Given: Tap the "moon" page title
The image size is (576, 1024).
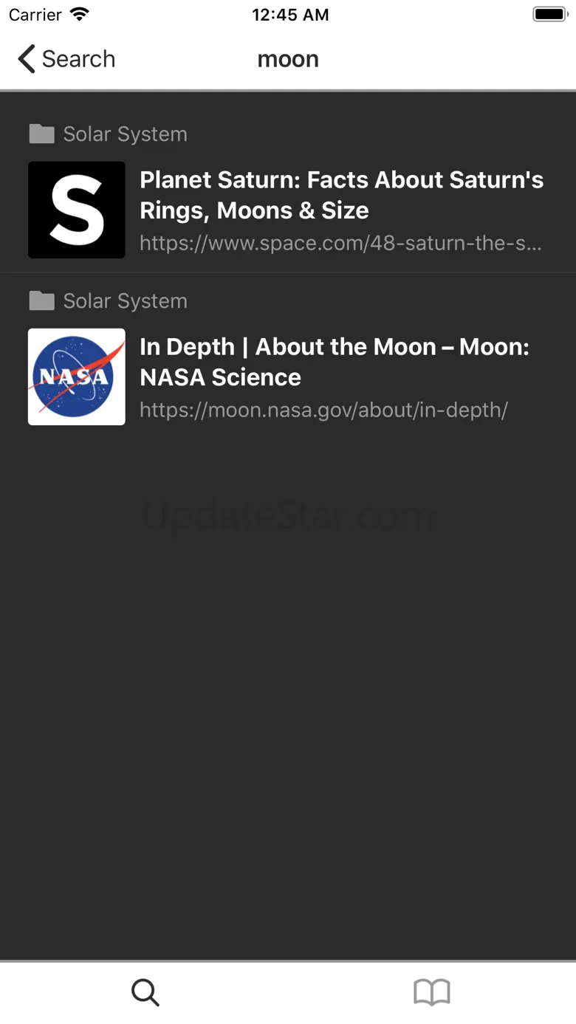Looking at the screenshot, I should (x=288, y=59).
